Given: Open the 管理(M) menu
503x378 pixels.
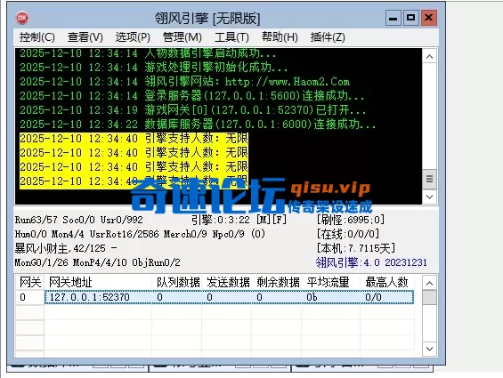Looking at the screenshot, I should coord(183,37).
